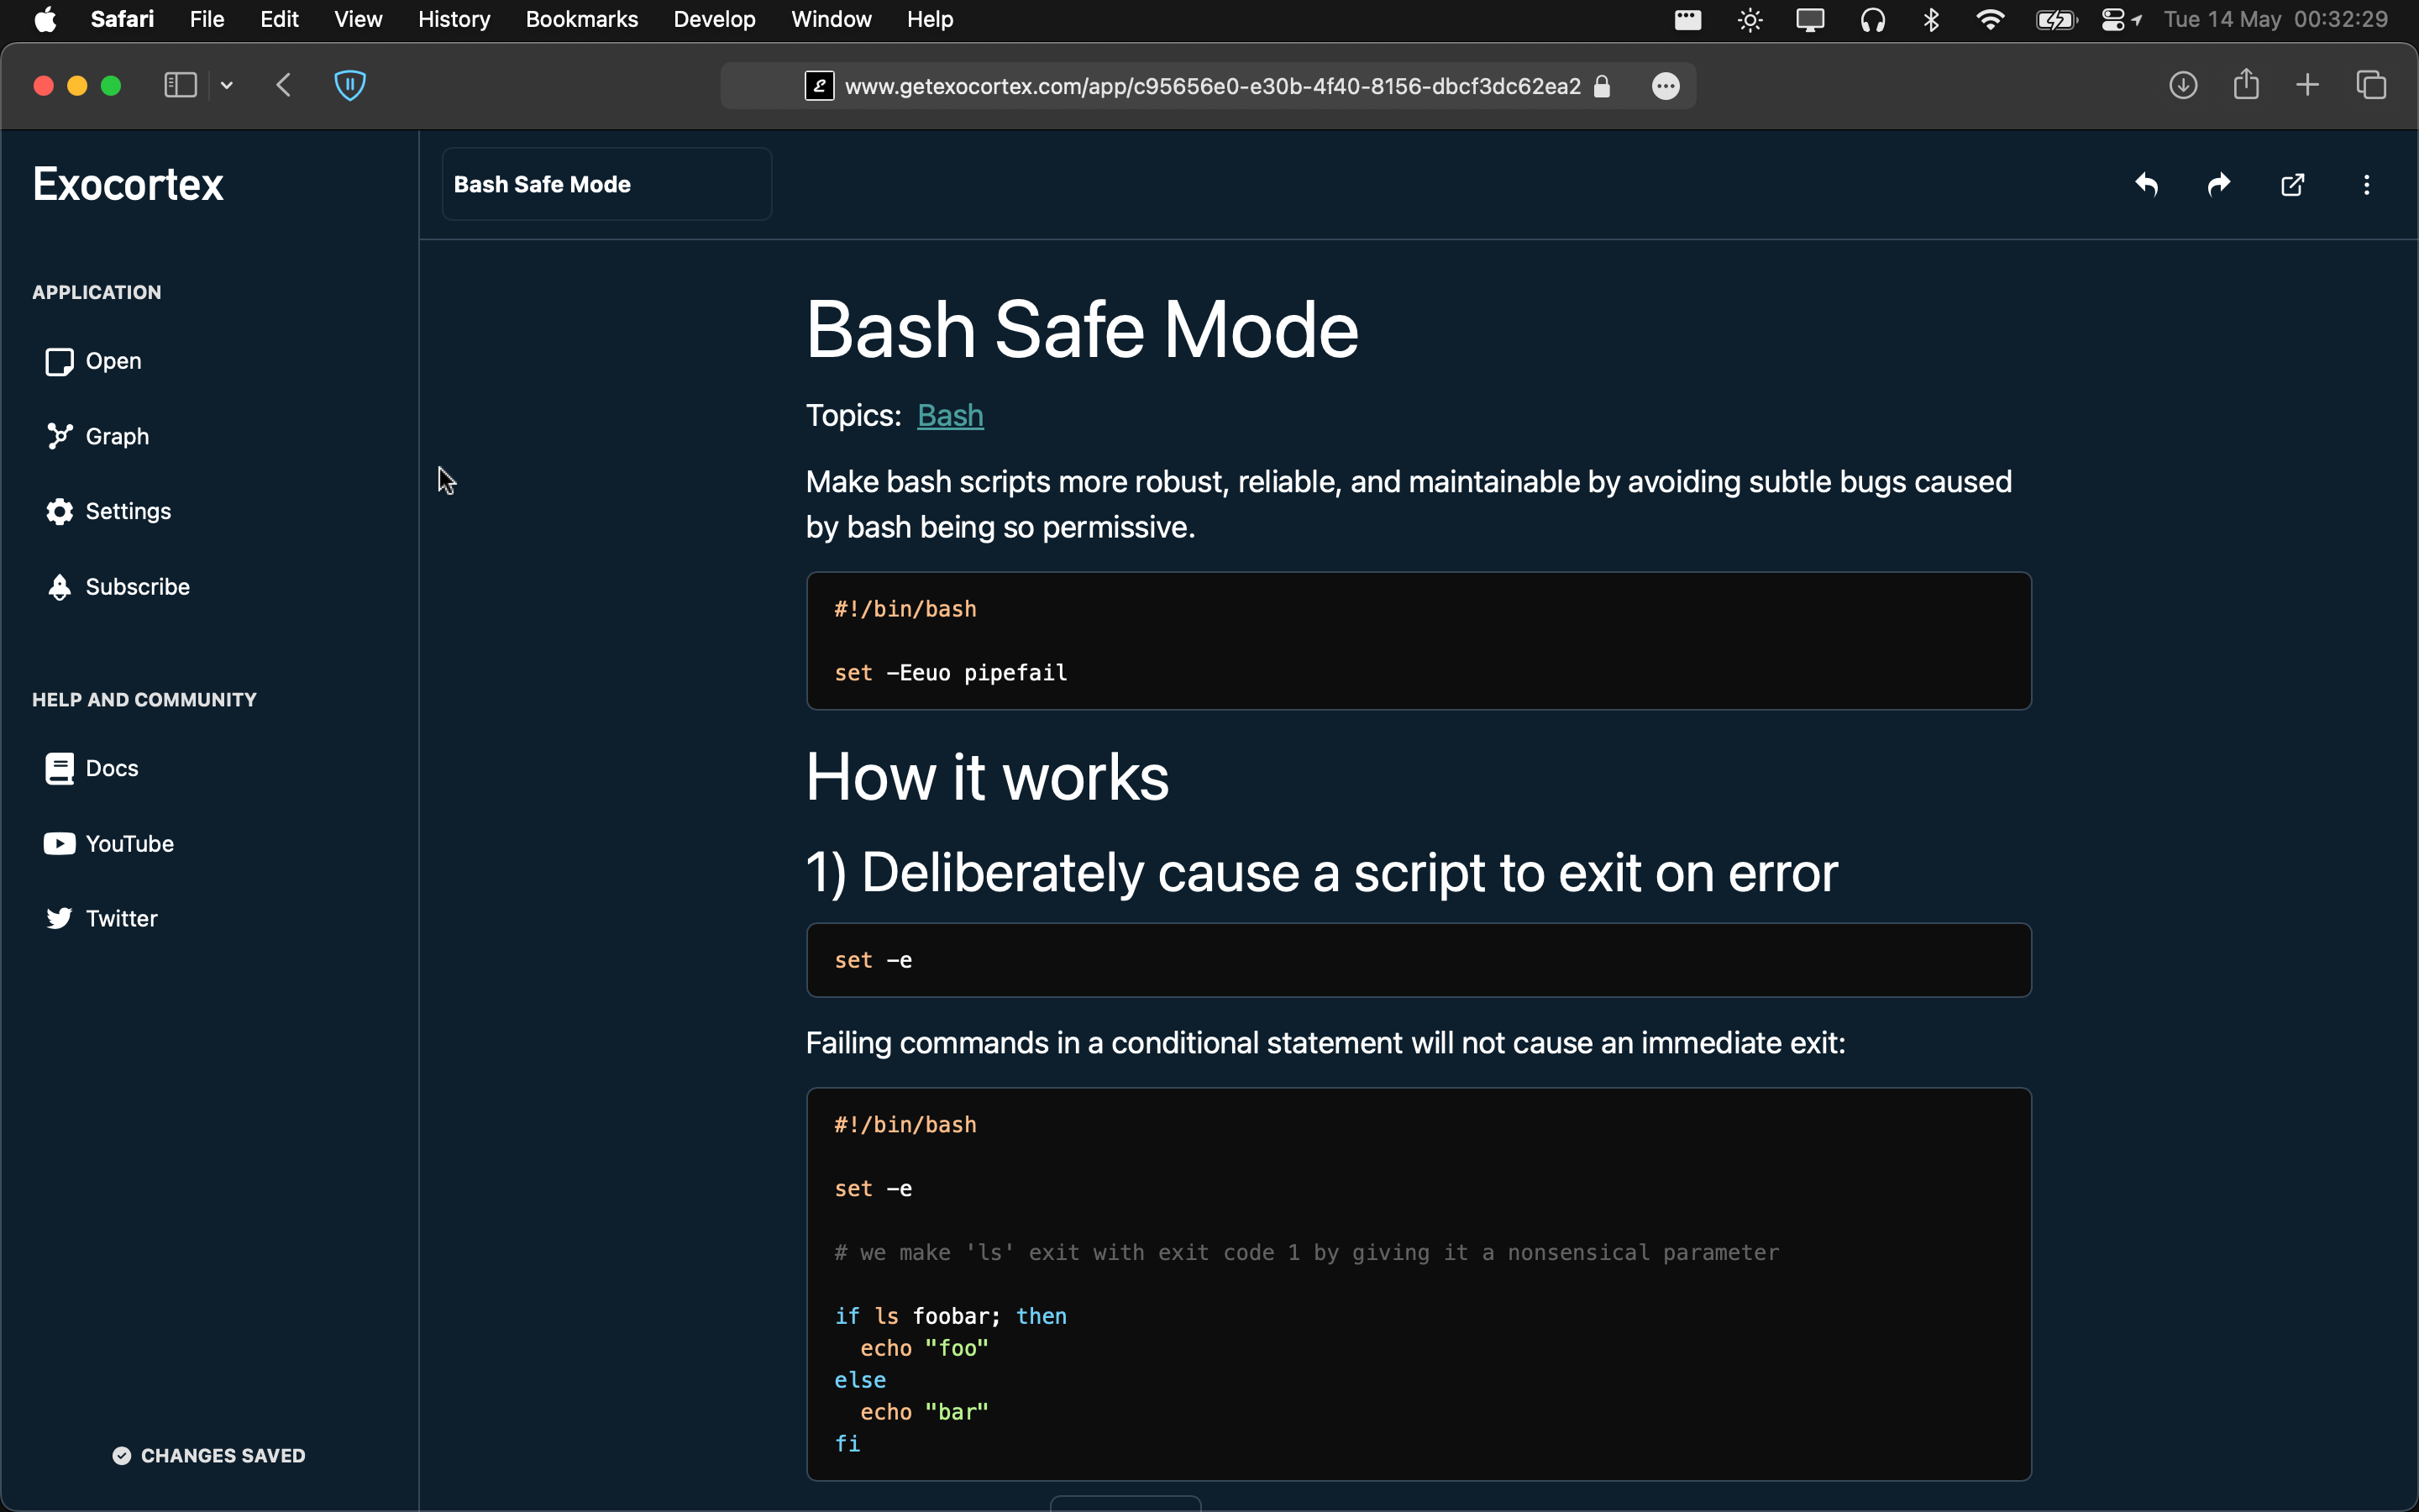Click the echo "bar" code line
This screenshot has height=1512, width=2419.
click(x=924, y=1412)
